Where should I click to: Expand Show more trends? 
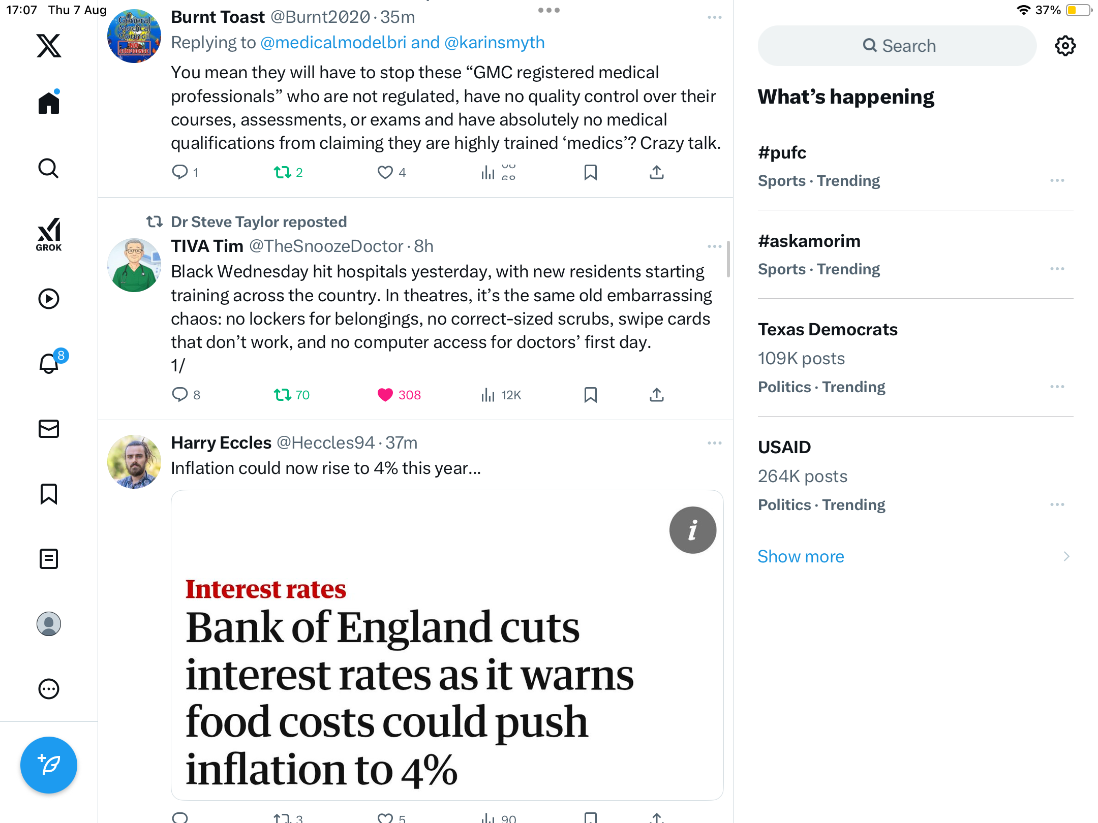point(801,556)
